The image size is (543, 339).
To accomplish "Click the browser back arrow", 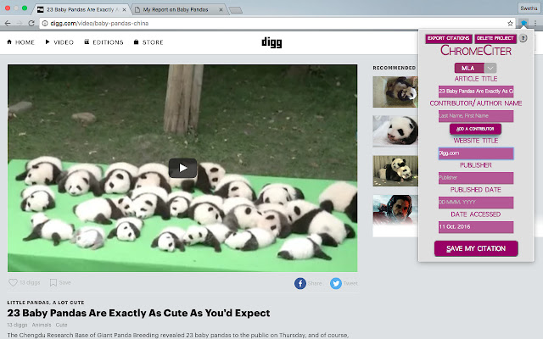I will click(x=9, y=22).
